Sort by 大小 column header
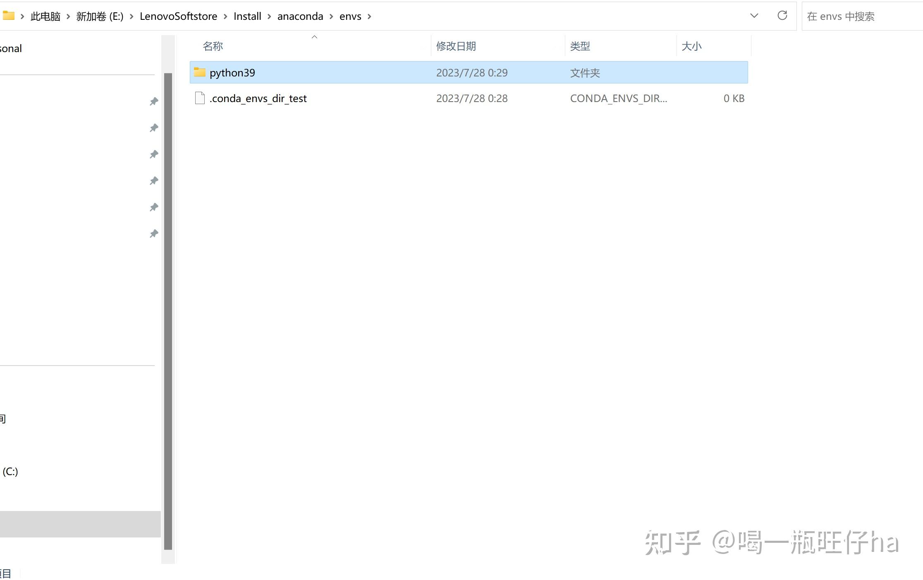This screenshot has height=580, width=923. 691,46
